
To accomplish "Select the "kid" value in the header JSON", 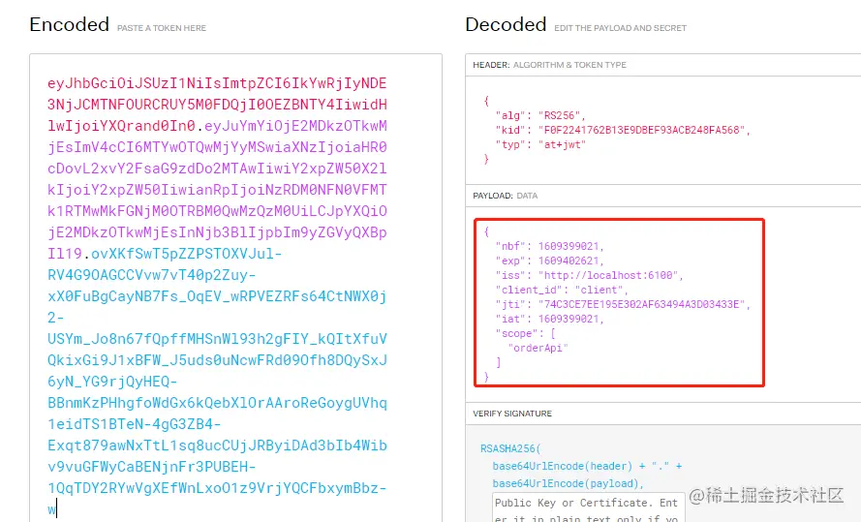I will (643, 130).
